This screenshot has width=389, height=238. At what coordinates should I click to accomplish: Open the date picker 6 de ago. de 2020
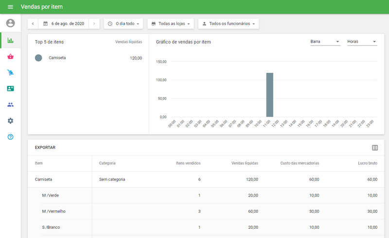pyautogui.click(x=64, y=23)
